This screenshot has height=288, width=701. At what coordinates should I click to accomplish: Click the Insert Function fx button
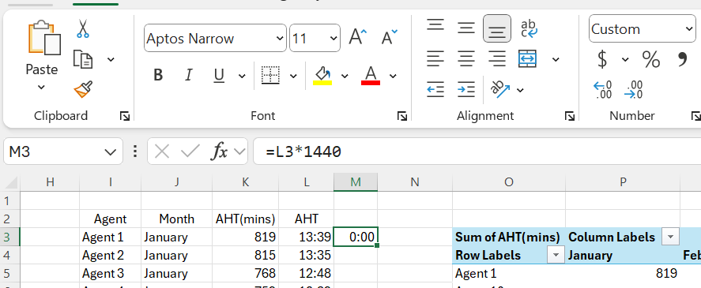click(x=219, y=152)
